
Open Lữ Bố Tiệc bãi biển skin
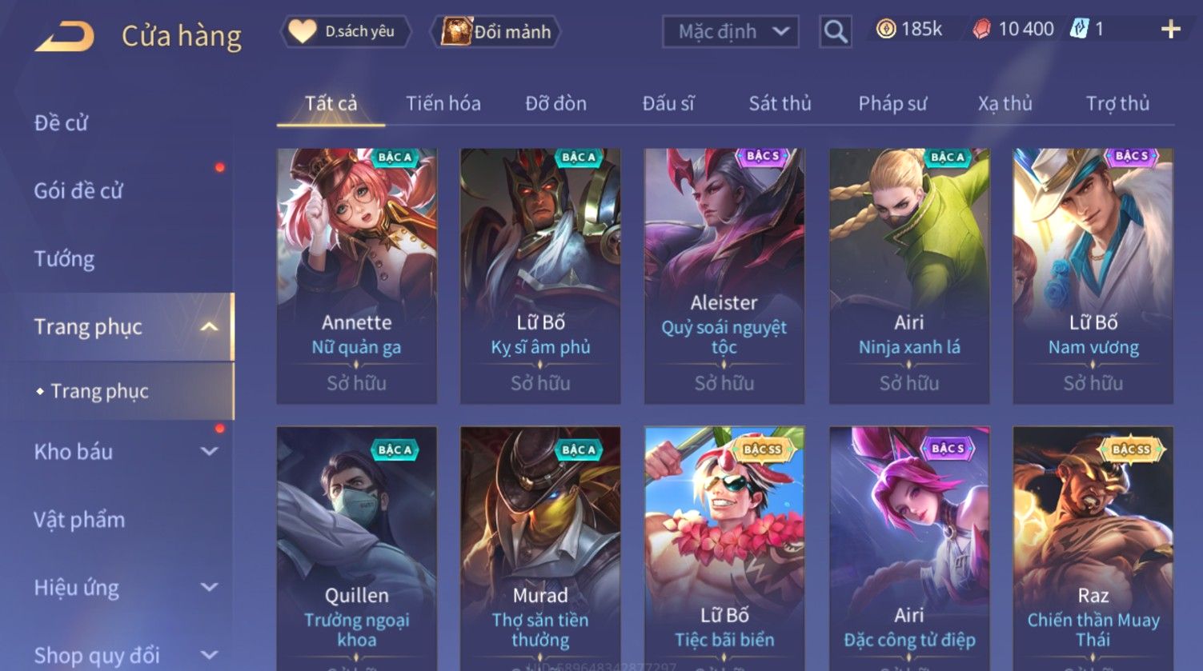(x=724, y=548)
